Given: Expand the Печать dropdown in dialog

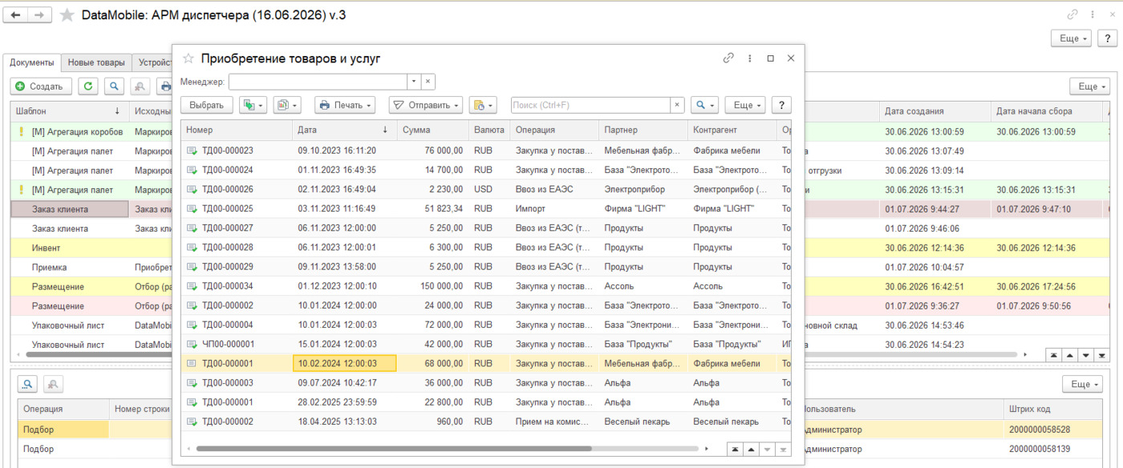Looking at the screenshot, I should pos(345,105).
